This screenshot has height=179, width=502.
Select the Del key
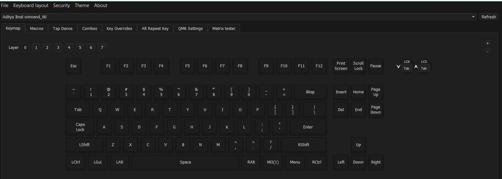click(x=341, y=110)
